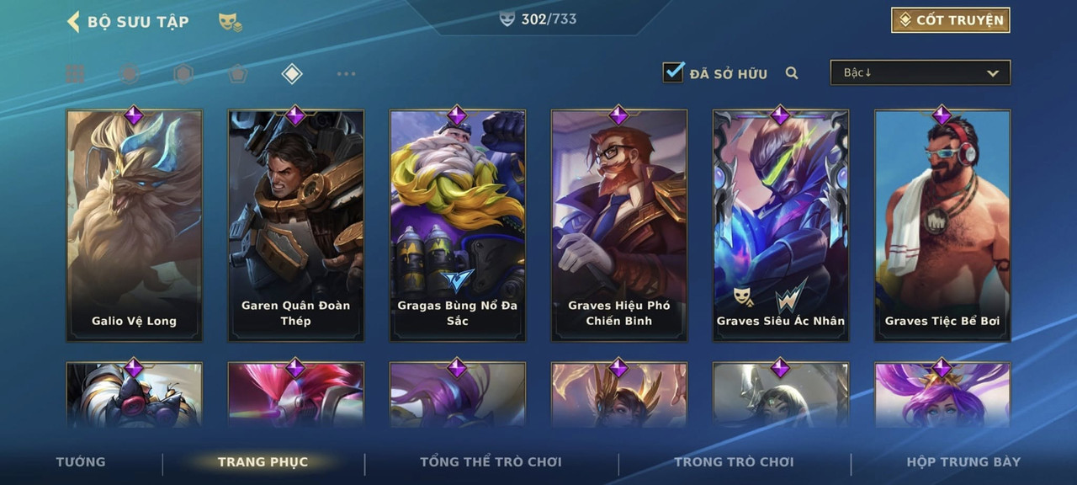The height and width of the screenshot is (485, 1077).
Task: Uncheck the Đã Sở Hữu checkbox
Action: coord(674,72)
